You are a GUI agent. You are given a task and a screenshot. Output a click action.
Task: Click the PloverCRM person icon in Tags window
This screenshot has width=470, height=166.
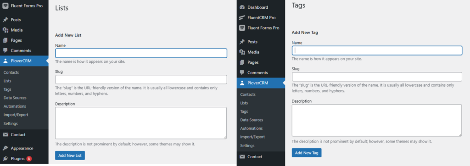coord(242,83)
